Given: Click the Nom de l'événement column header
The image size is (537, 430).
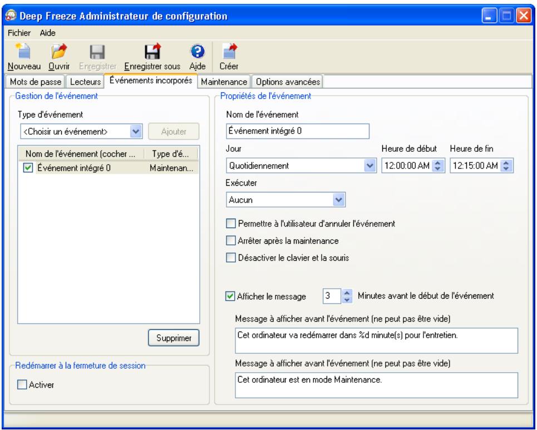Looking at the screenshot, I should coord(81,154).
